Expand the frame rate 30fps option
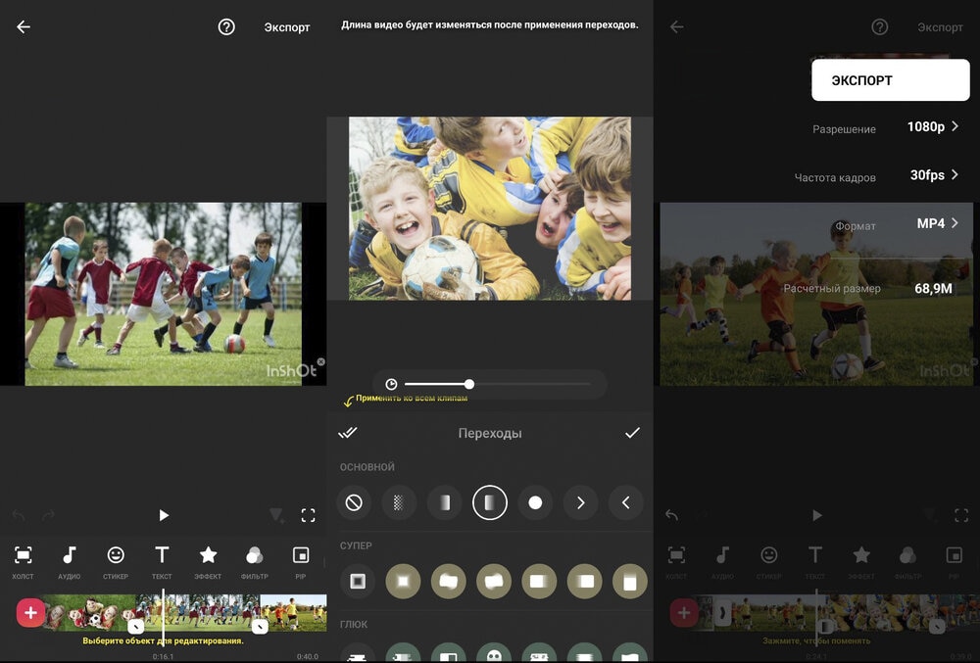This screenshot has height=663, width=980. 932,175
